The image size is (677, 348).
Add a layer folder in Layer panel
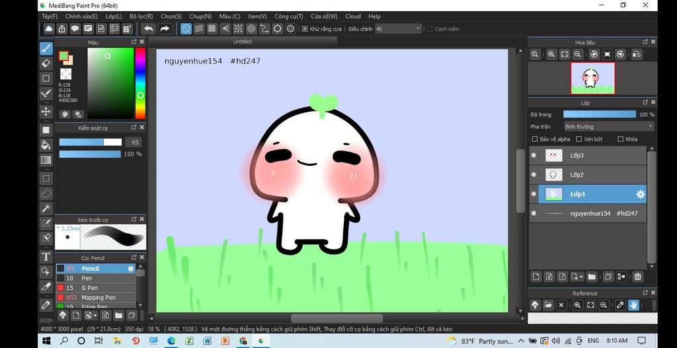[x=592, y=277]
